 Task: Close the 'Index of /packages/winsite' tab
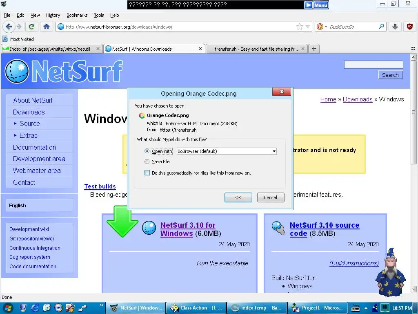[x=98, y=49]
